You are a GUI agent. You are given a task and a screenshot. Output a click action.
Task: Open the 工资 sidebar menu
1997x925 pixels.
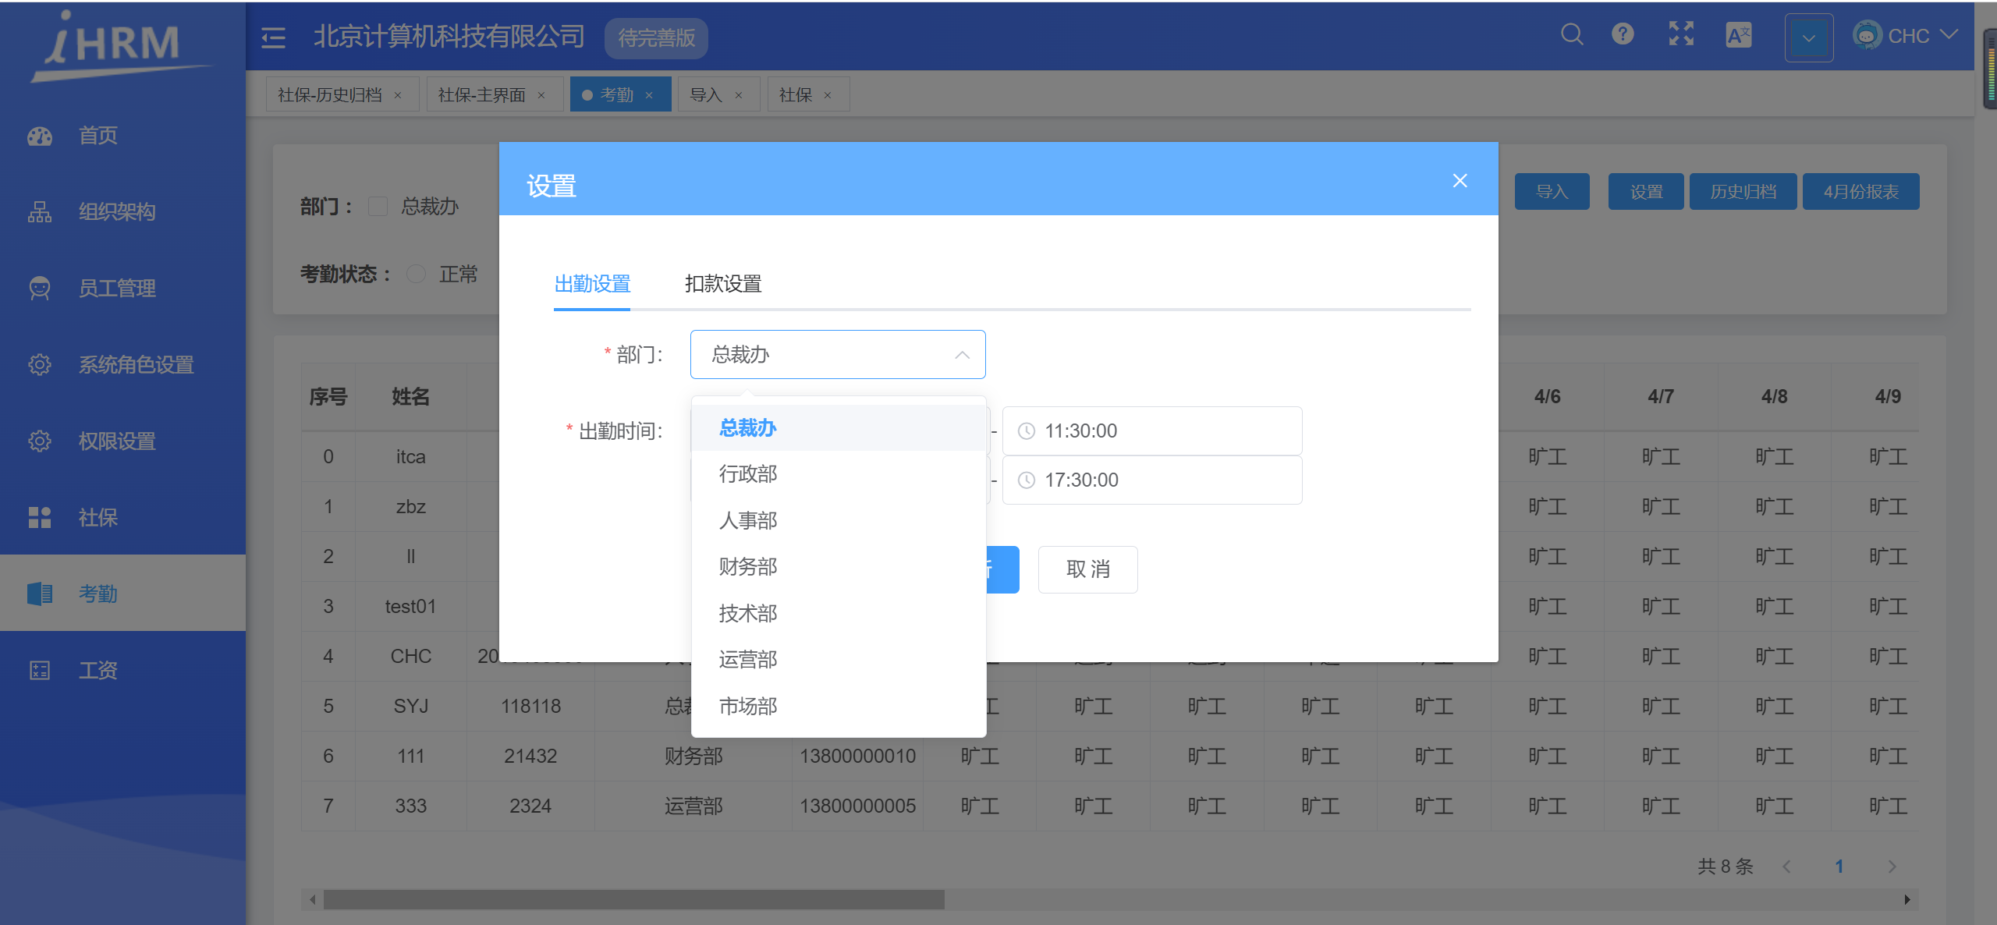point(122,671)
